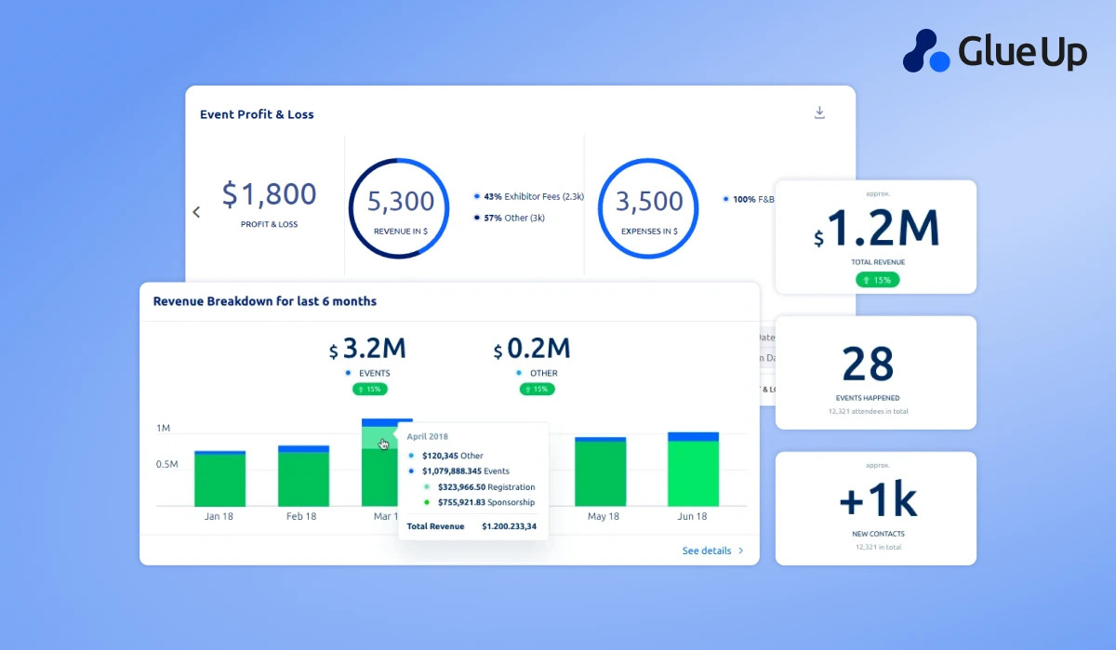
Task: Click the Glue Up logo
Action: tap(994, 50)
